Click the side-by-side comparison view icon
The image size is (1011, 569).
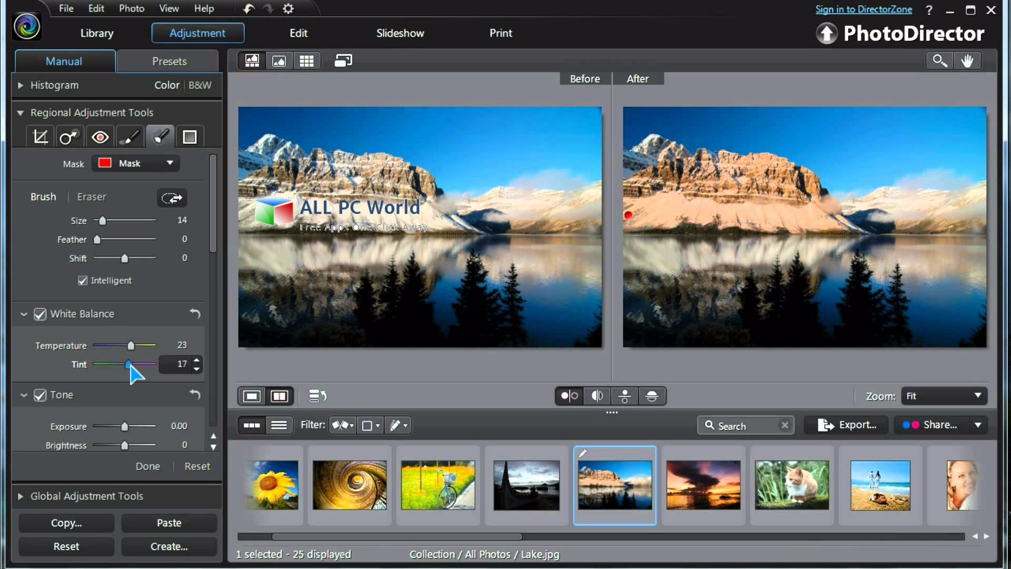pyautogui.click(x=279, y=396)
